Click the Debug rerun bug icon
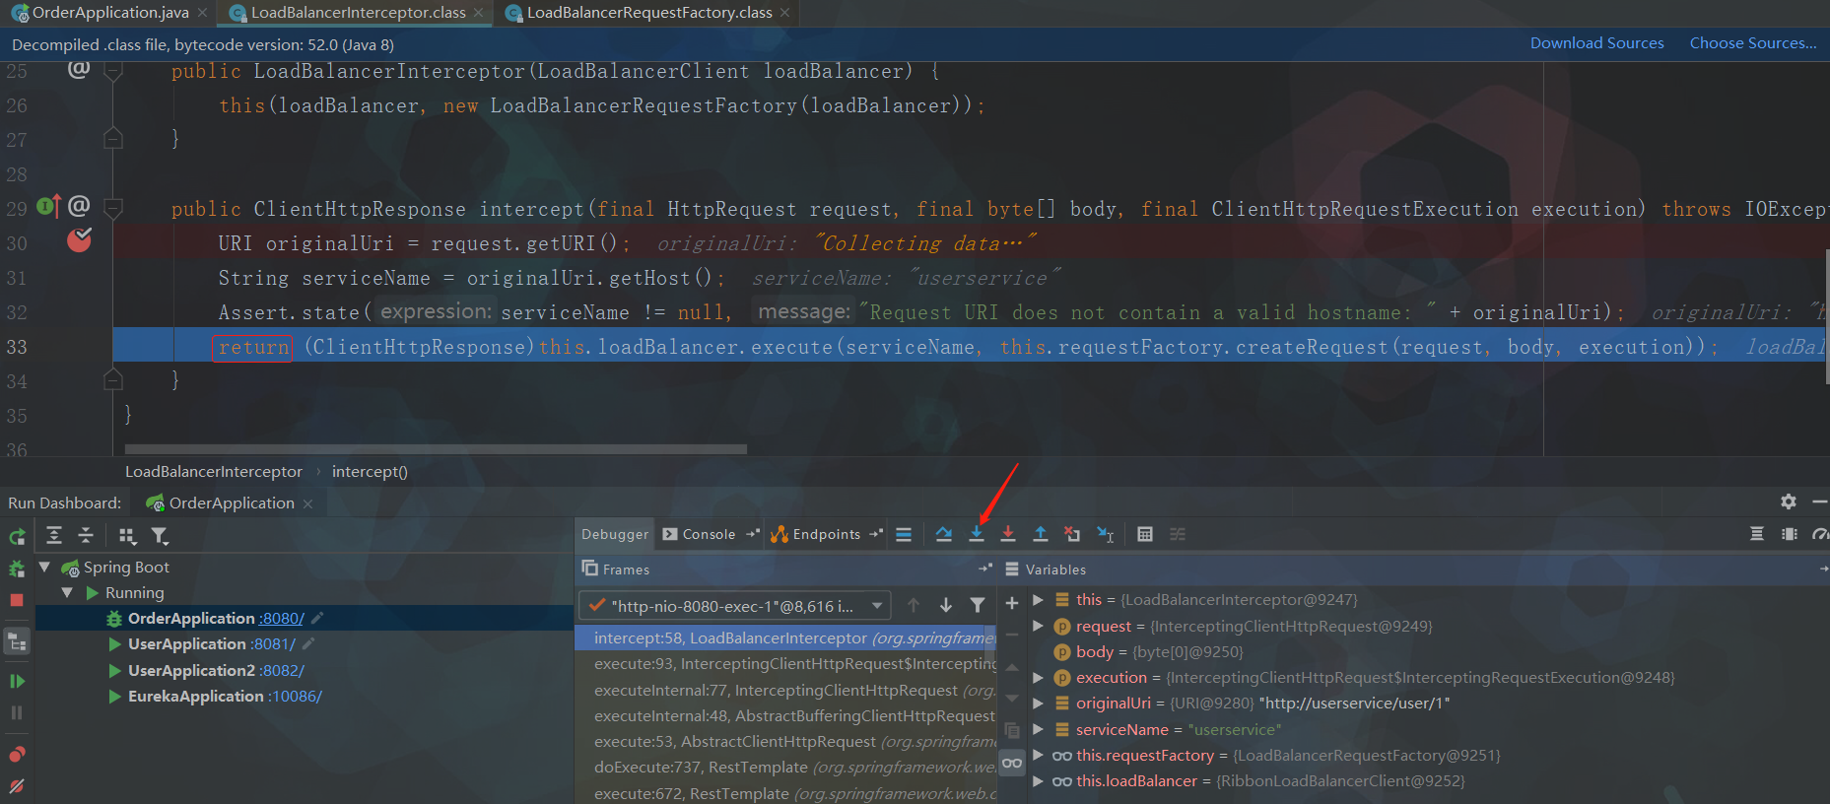The height and width of the screenshot is (804, 1830). click(x=17, y=569)
